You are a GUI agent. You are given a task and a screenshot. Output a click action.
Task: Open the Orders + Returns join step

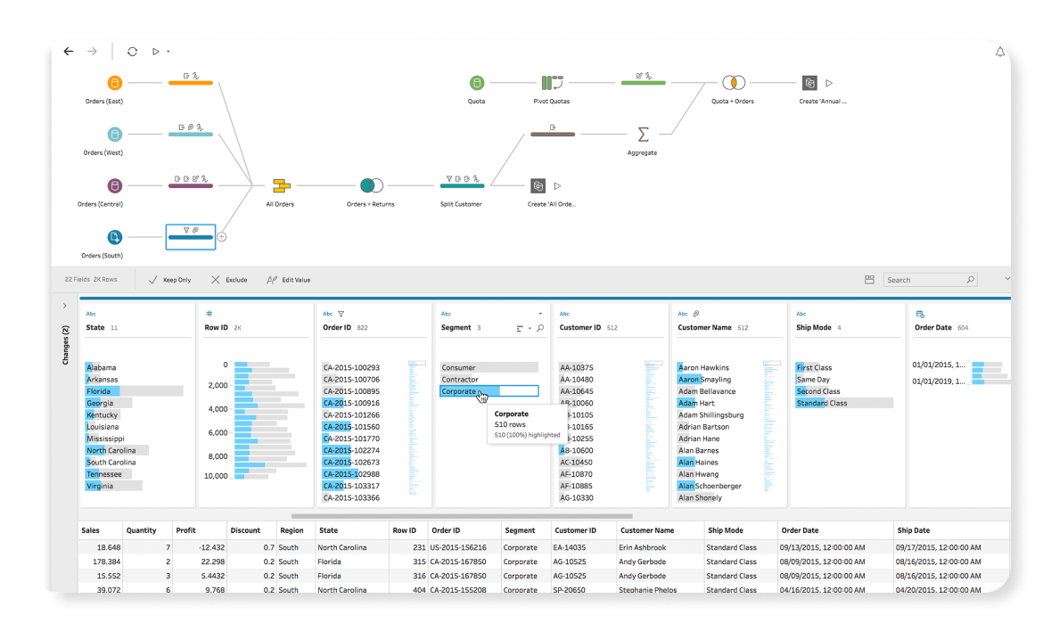click(x=371, y=185)
